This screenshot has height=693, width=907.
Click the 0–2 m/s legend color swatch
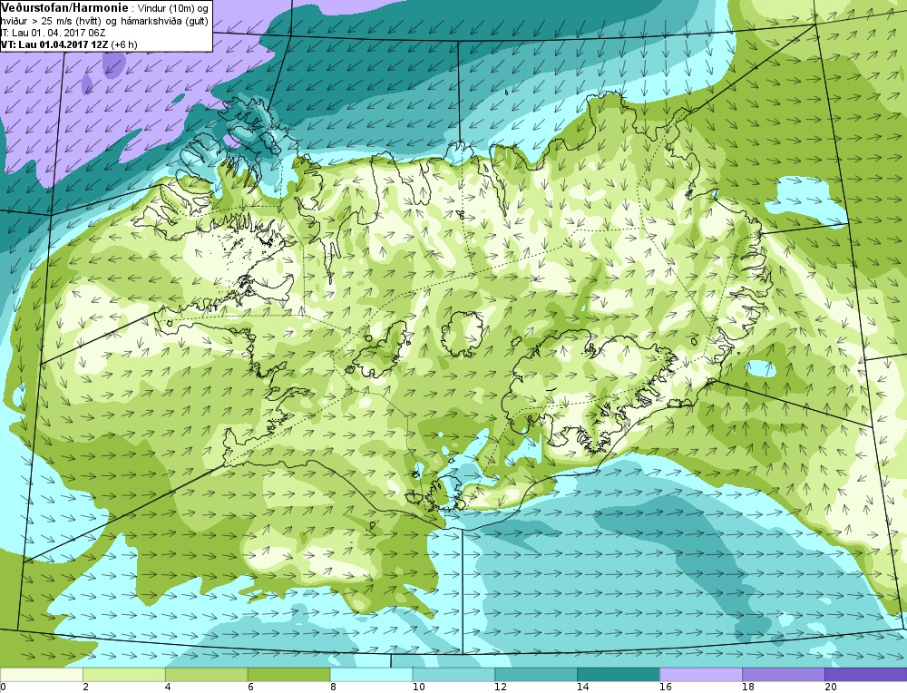41,675
